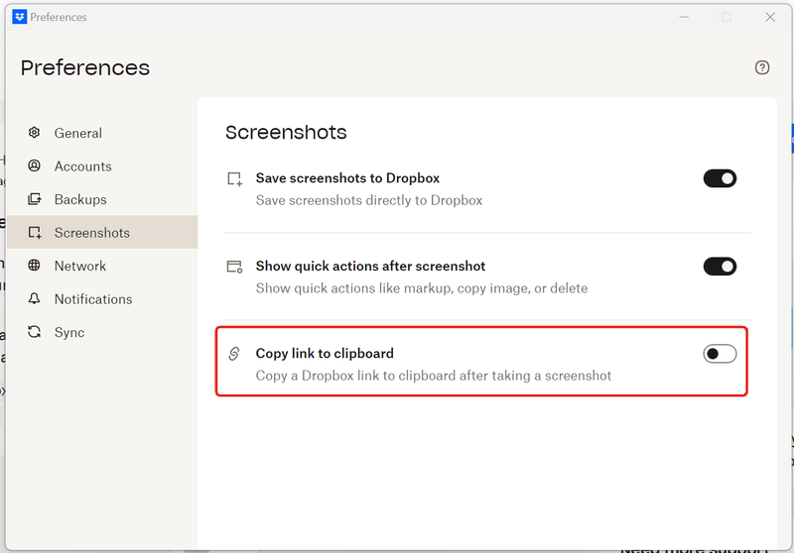The image size is (794, 553).
Task: Enable Copy link to clipboard toggle
Action: pyautogui.click(x=720, y=354)
